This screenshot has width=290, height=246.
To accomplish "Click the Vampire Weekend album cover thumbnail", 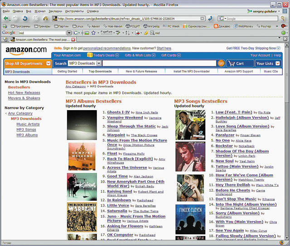I will click(82, 156).
